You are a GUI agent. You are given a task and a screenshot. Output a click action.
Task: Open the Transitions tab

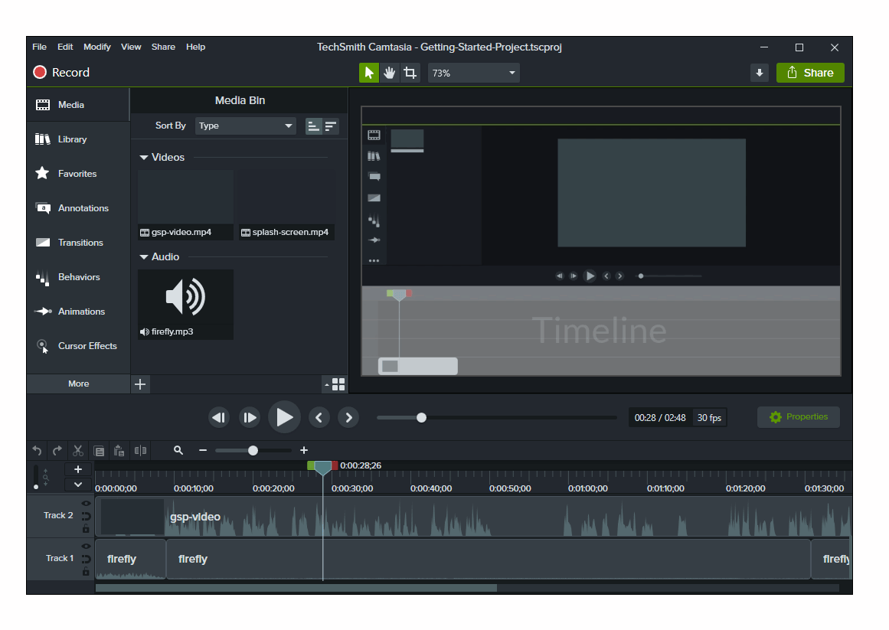(78, 243)
